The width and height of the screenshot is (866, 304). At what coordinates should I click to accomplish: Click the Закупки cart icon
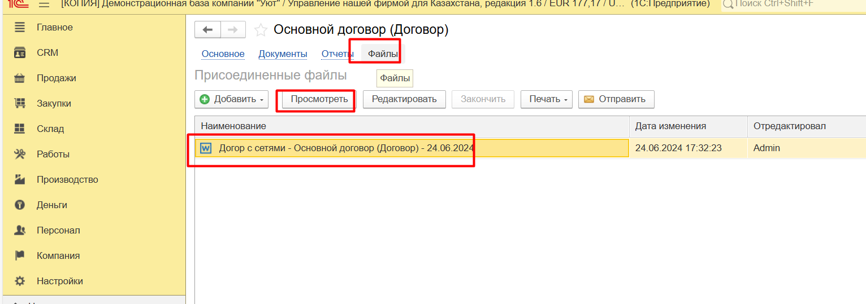(x=20, y=103)
